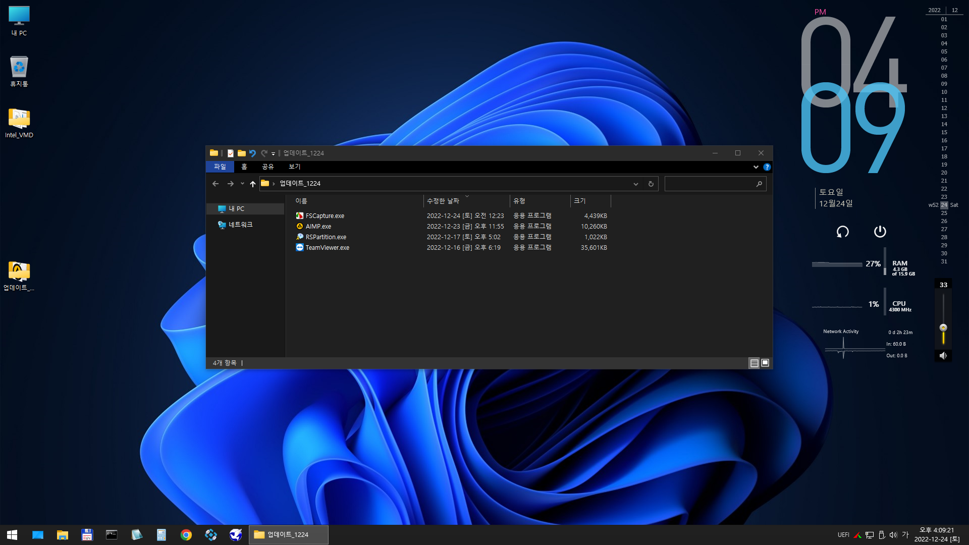Click the blue desktop taskbar icon
The height and width of the screenshot is (545, 969).
(38, 535)
